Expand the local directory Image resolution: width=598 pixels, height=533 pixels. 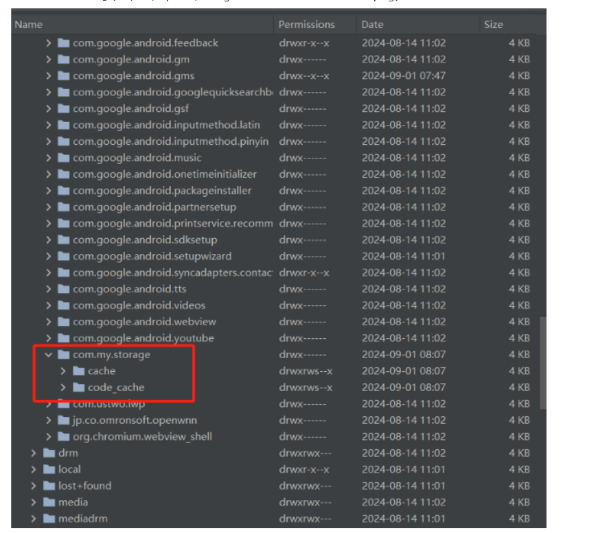coord(34,469)
